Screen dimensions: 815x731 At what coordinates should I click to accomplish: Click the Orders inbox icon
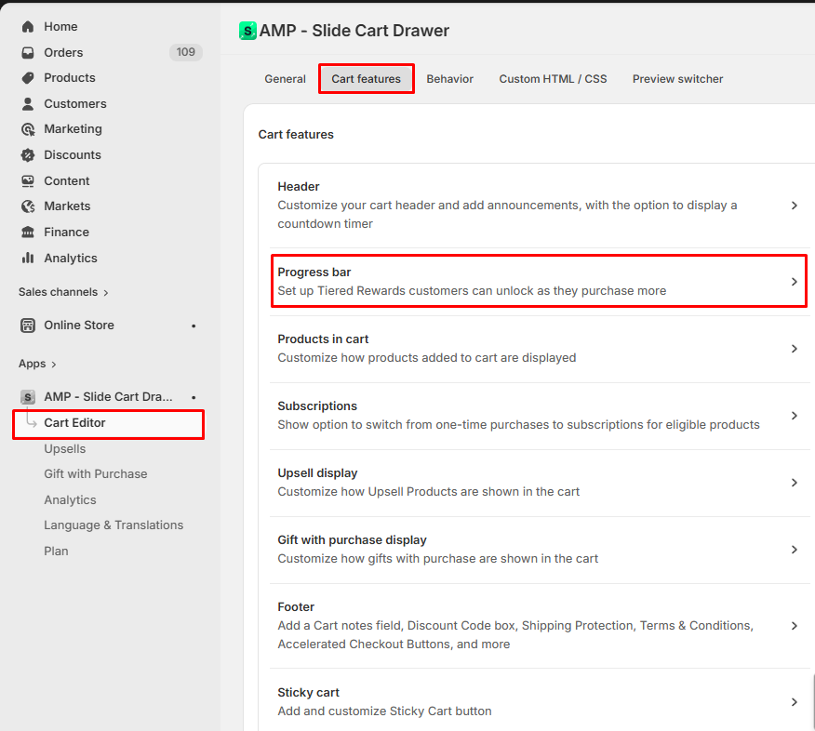(x=28, y=52)
